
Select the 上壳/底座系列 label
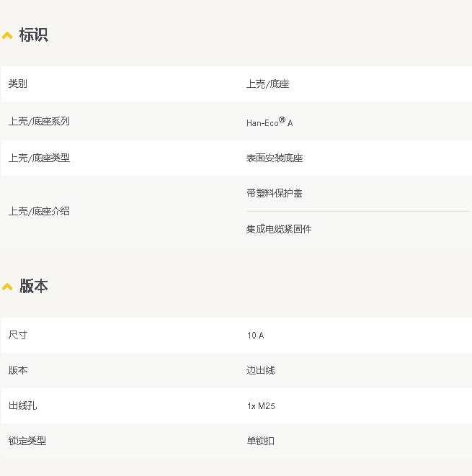coord(39,121)
